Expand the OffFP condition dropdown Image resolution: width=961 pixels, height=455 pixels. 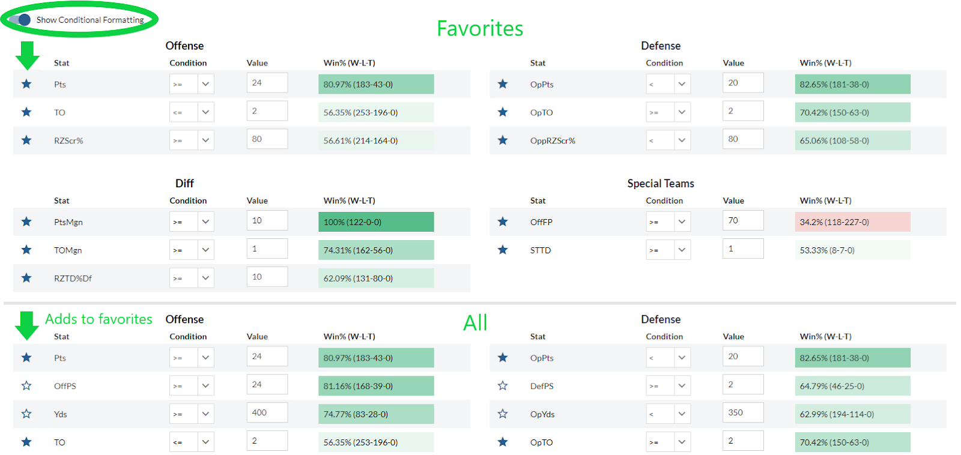[x=668, y=221]
